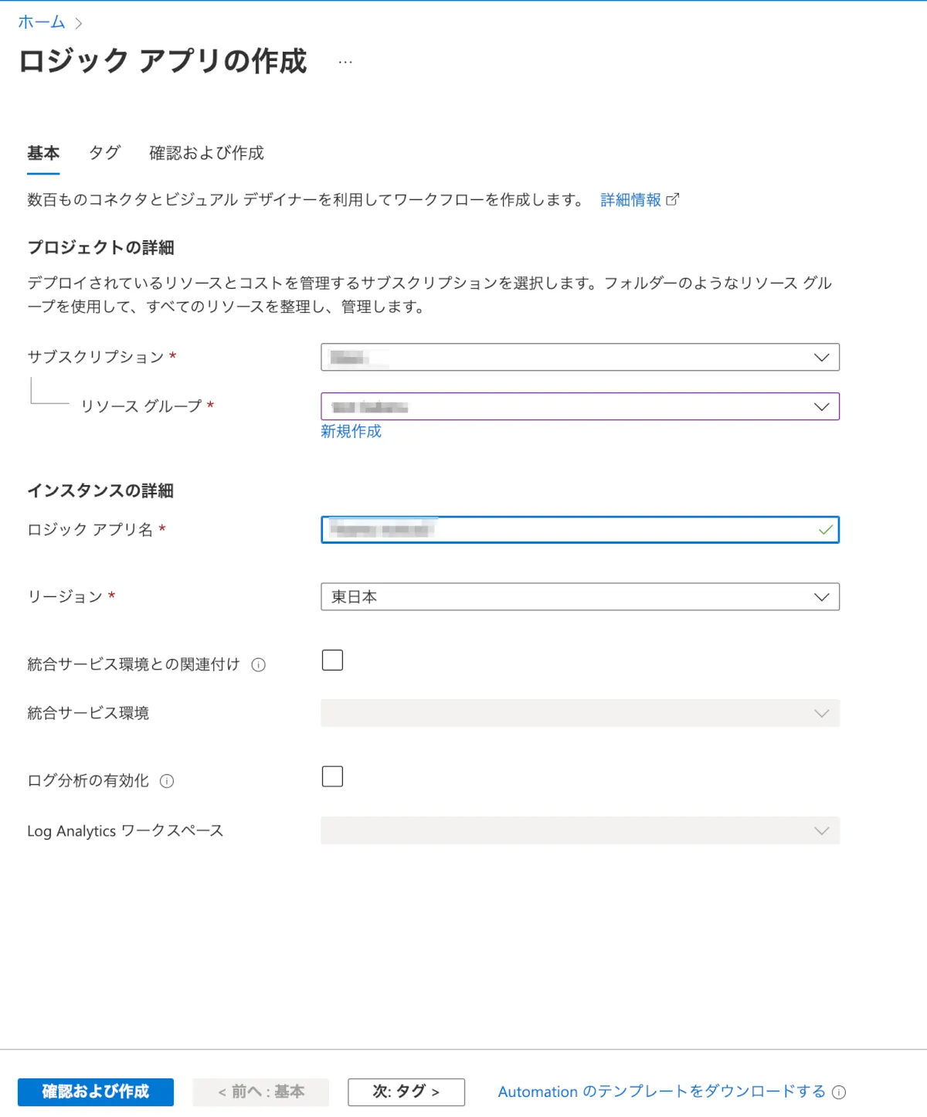This screenshot has height=1117, width=927.
Task: Click the info icon beside 統合サービス環境との関連付け
Action: coord(259,665)
